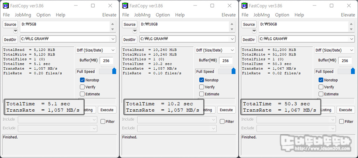Tick Estimate in the 10GB window

point(202,94)
